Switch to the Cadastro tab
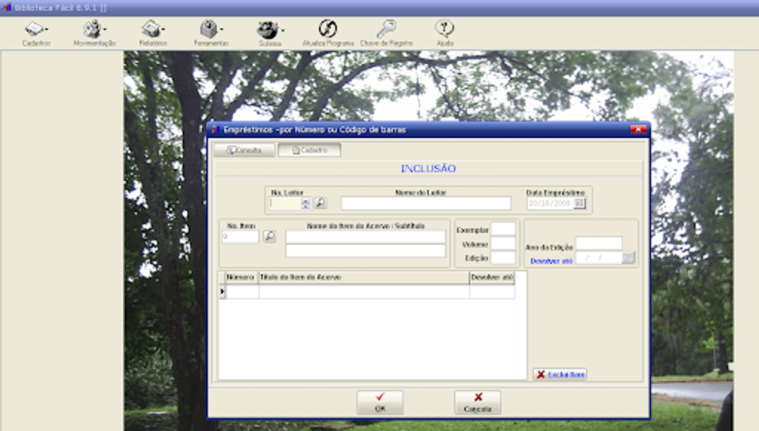The width and height of the screenshot is (759, 431). pos(309,150)
